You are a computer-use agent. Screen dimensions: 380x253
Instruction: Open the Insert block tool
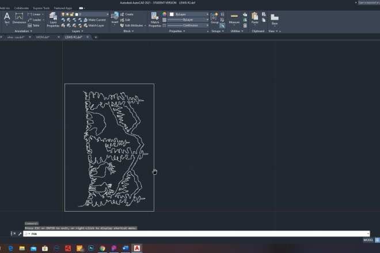[115, 18]
